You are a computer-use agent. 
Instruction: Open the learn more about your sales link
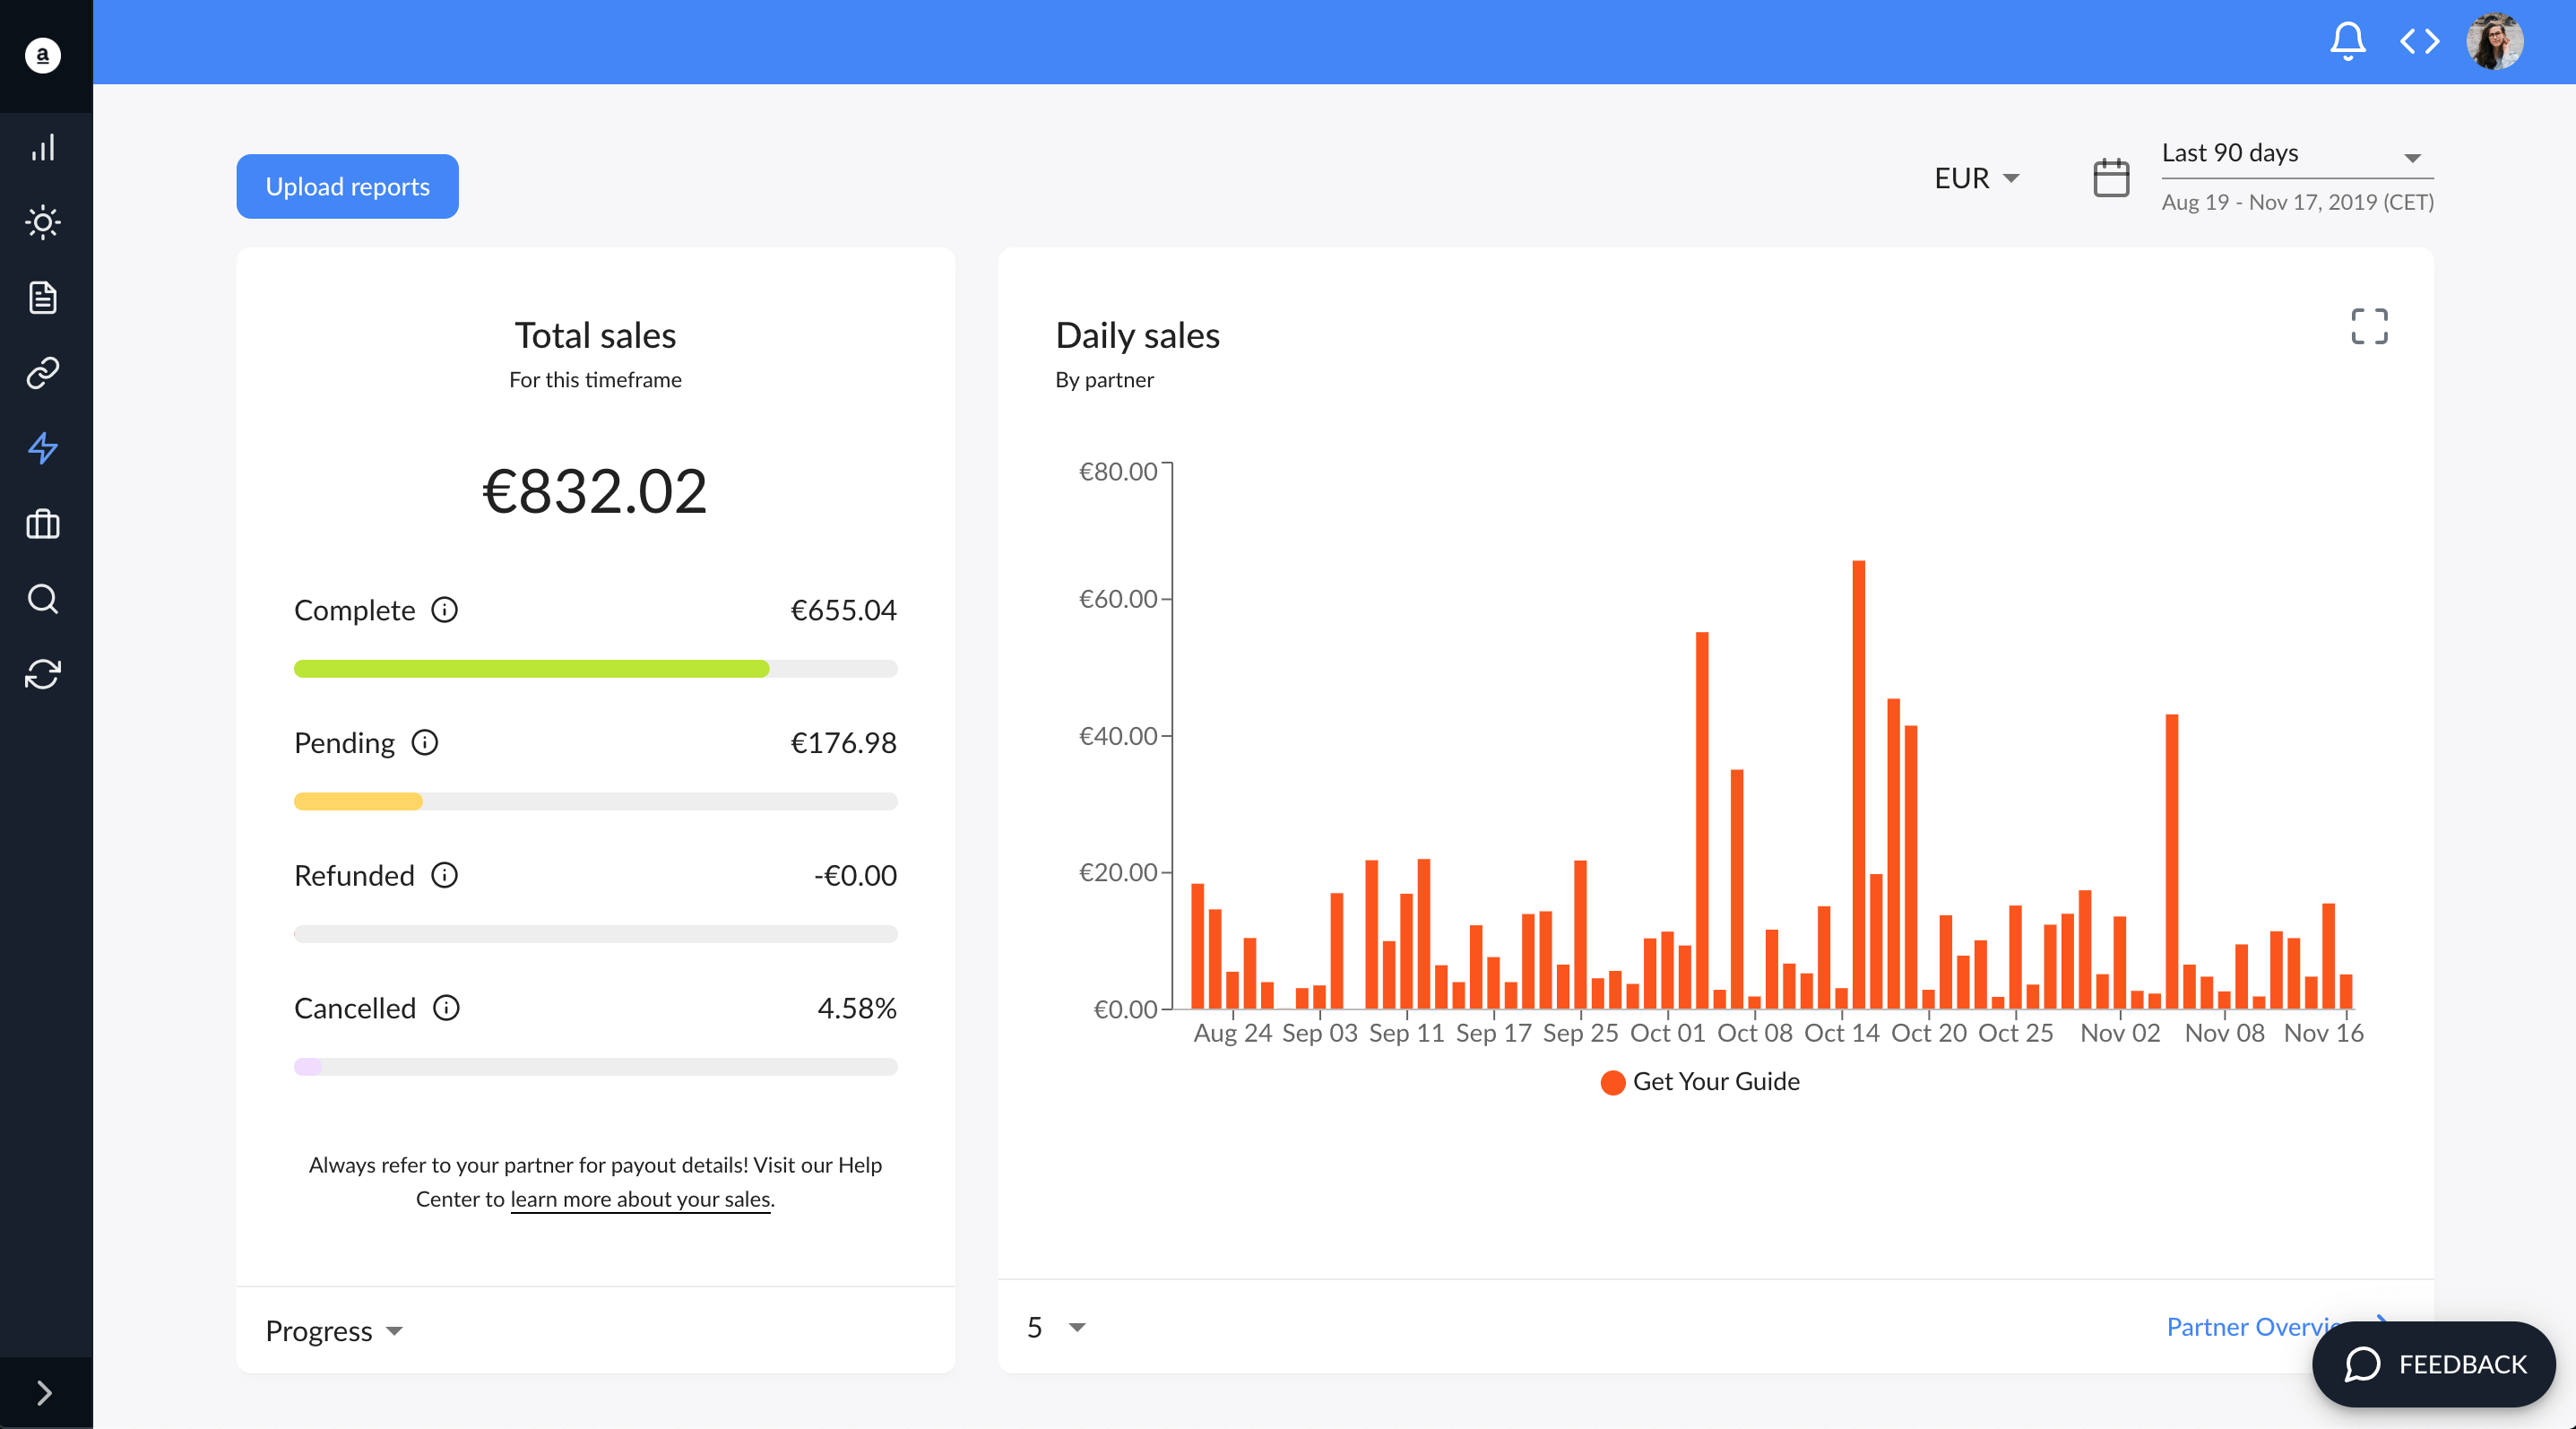[x=640, y=1199]
